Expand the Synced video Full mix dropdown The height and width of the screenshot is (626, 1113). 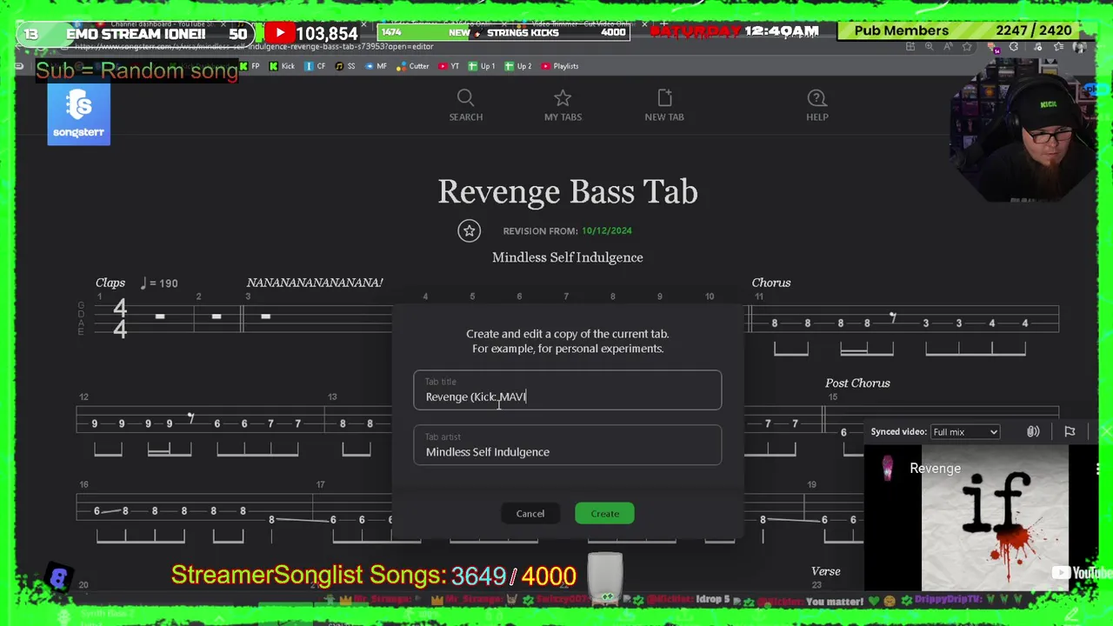coord(964,431)
